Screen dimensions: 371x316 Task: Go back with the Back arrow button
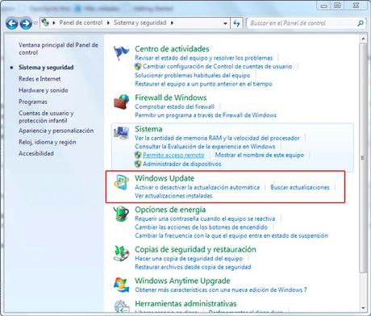[x=12, y=23]
